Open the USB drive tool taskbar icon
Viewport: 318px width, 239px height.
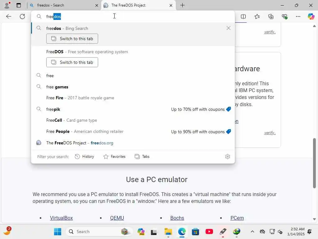[x=223, y=232]
